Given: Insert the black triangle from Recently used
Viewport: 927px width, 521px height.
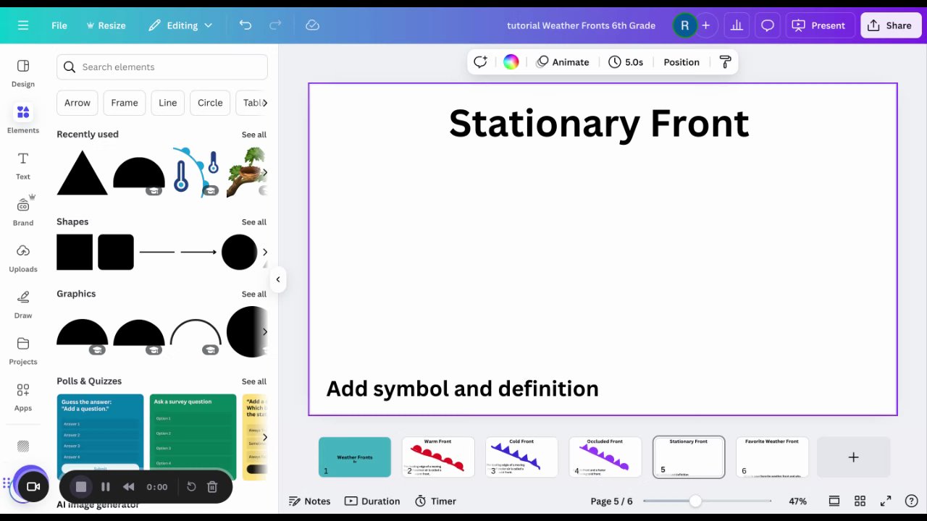Looking at the screenshot, I should (x=83, y=173).
